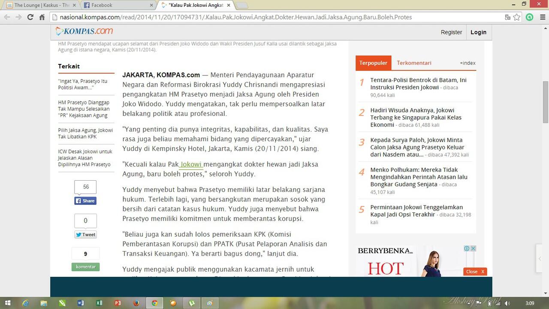549x309 pixels.
Task: Open Kepada Surya Paloh popular article
Action: tap(416, 147)
